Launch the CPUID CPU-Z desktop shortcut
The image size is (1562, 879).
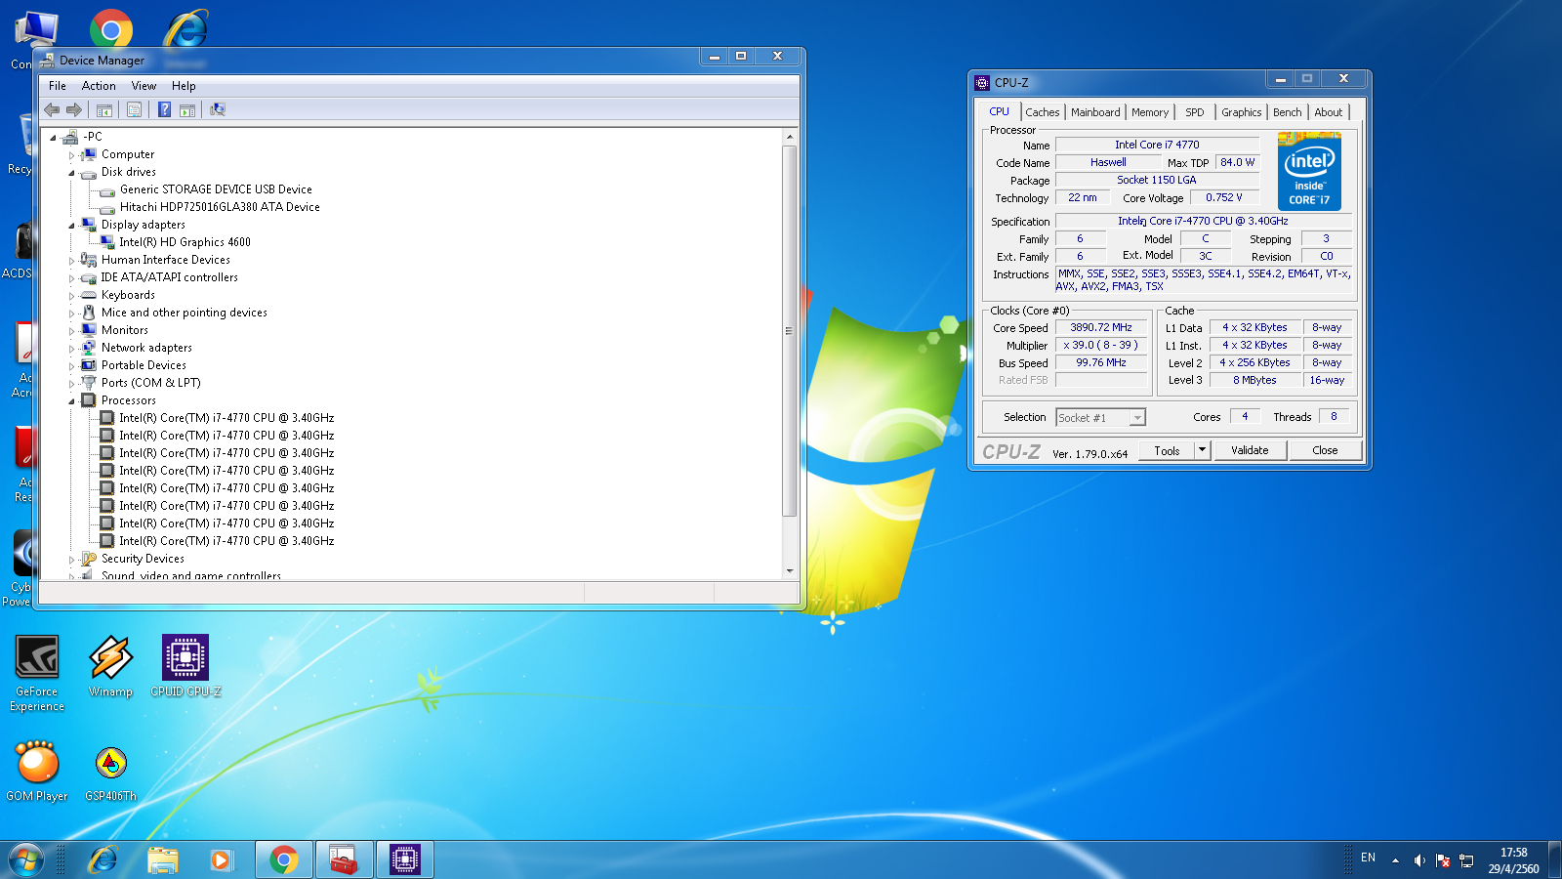(185, 666)
